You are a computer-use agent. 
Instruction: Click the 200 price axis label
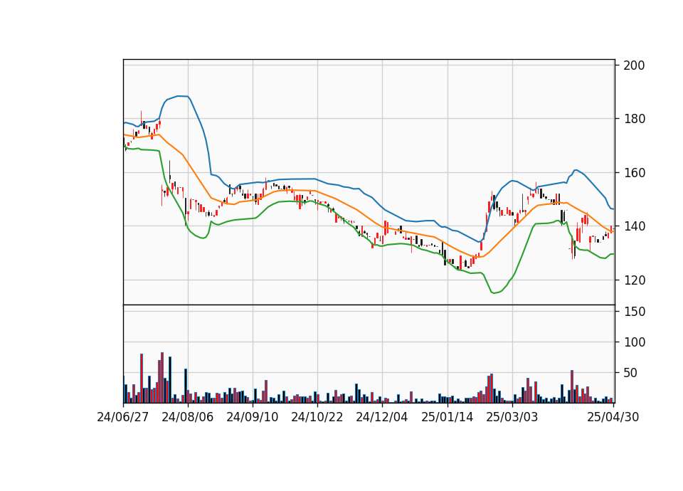tap(634, 65)
